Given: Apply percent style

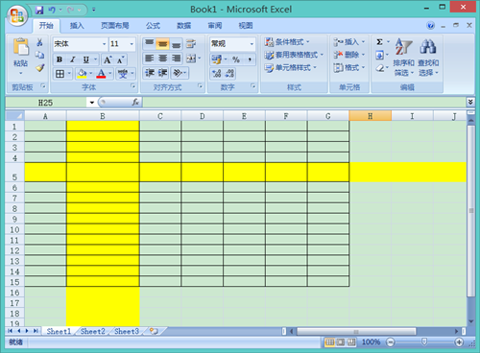Looking at the screenshot, I should pyautogui.click(x=236, y=59).
